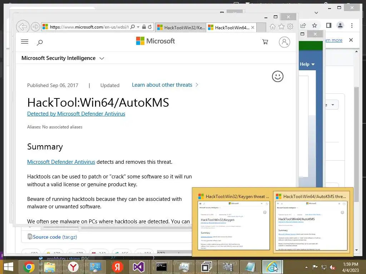Open Visual Studio from the taskbar
Viewport: 366px width, 274px height.
139,267
